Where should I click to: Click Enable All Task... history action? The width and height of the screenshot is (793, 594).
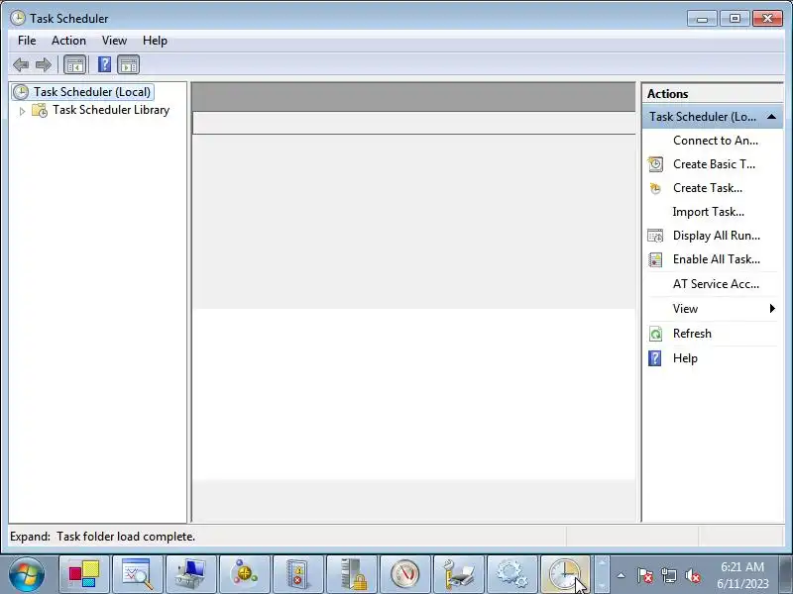coord(716,259)
